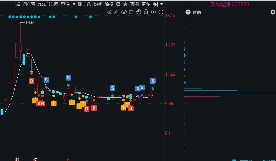The image size is (276, 161).
Task: Open the right panel settings gear
Action: [x=273, y=12]
